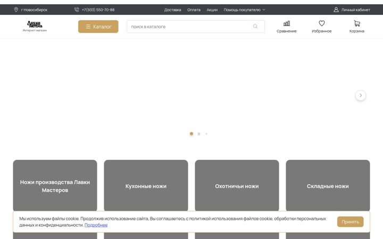
Task: Click the location pin icon near Новосибирск
Action: point(16,10)
